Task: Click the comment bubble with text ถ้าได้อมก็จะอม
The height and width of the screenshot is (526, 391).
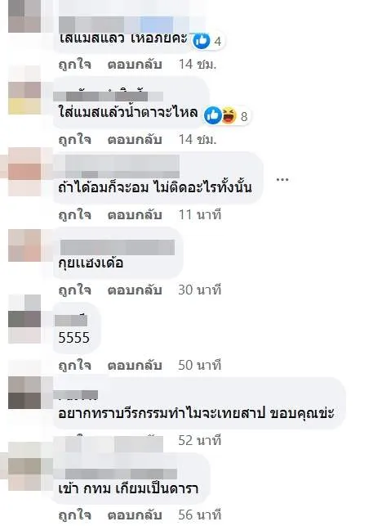Action: click(x=158, y=177)
